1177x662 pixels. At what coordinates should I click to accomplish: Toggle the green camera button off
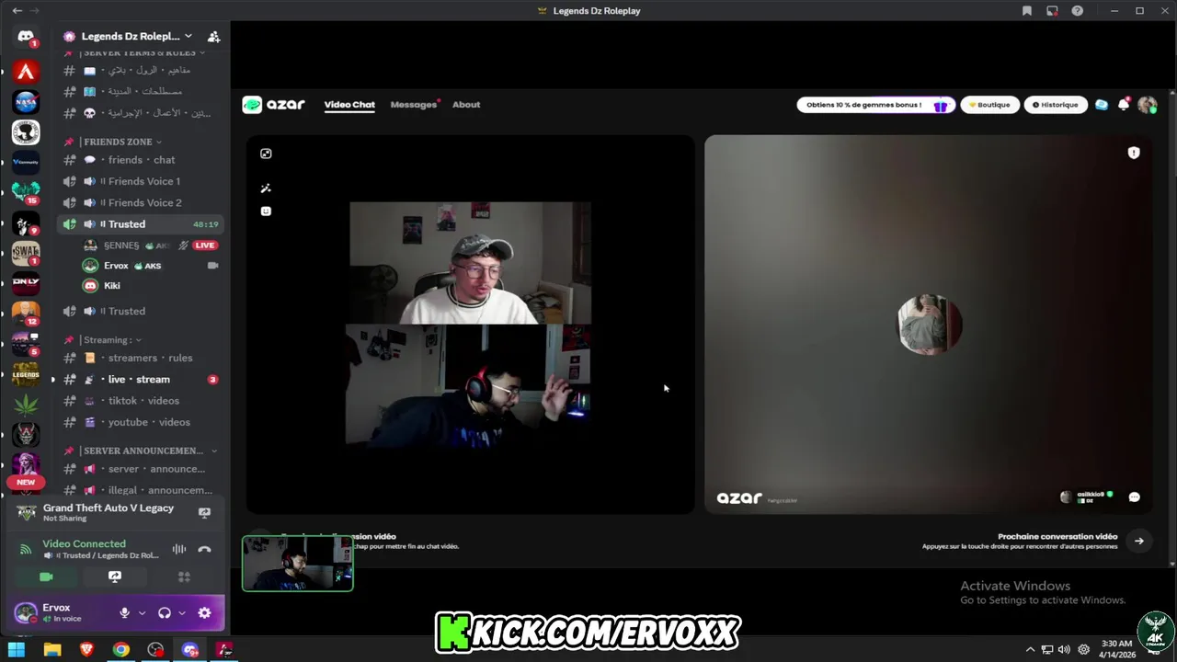click(x=46, y=576)
